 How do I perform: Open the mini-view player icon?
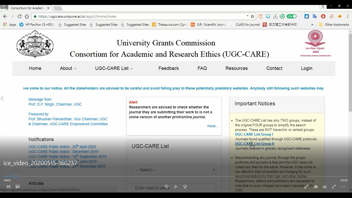(315, 187)
